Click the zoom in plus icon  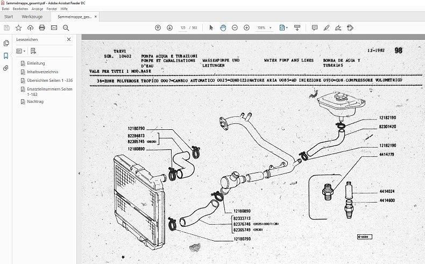pos(246,27)
